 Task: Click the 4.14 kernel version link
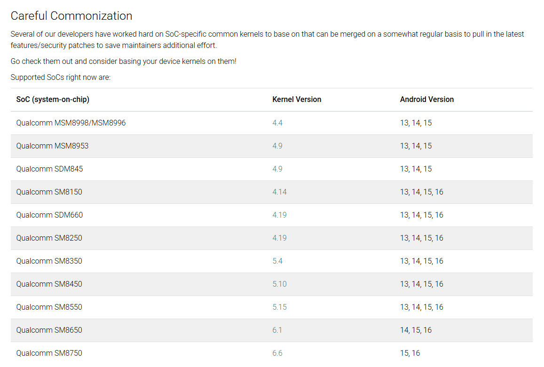point(279,192)
